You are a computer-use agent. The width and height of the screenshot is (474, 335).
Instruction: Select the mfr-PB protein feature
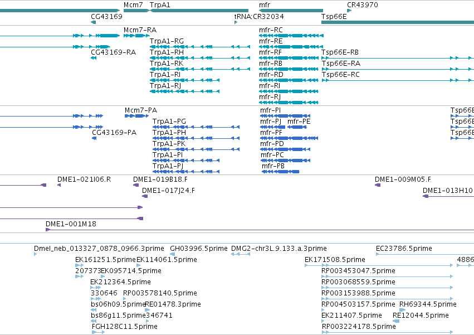281,172
